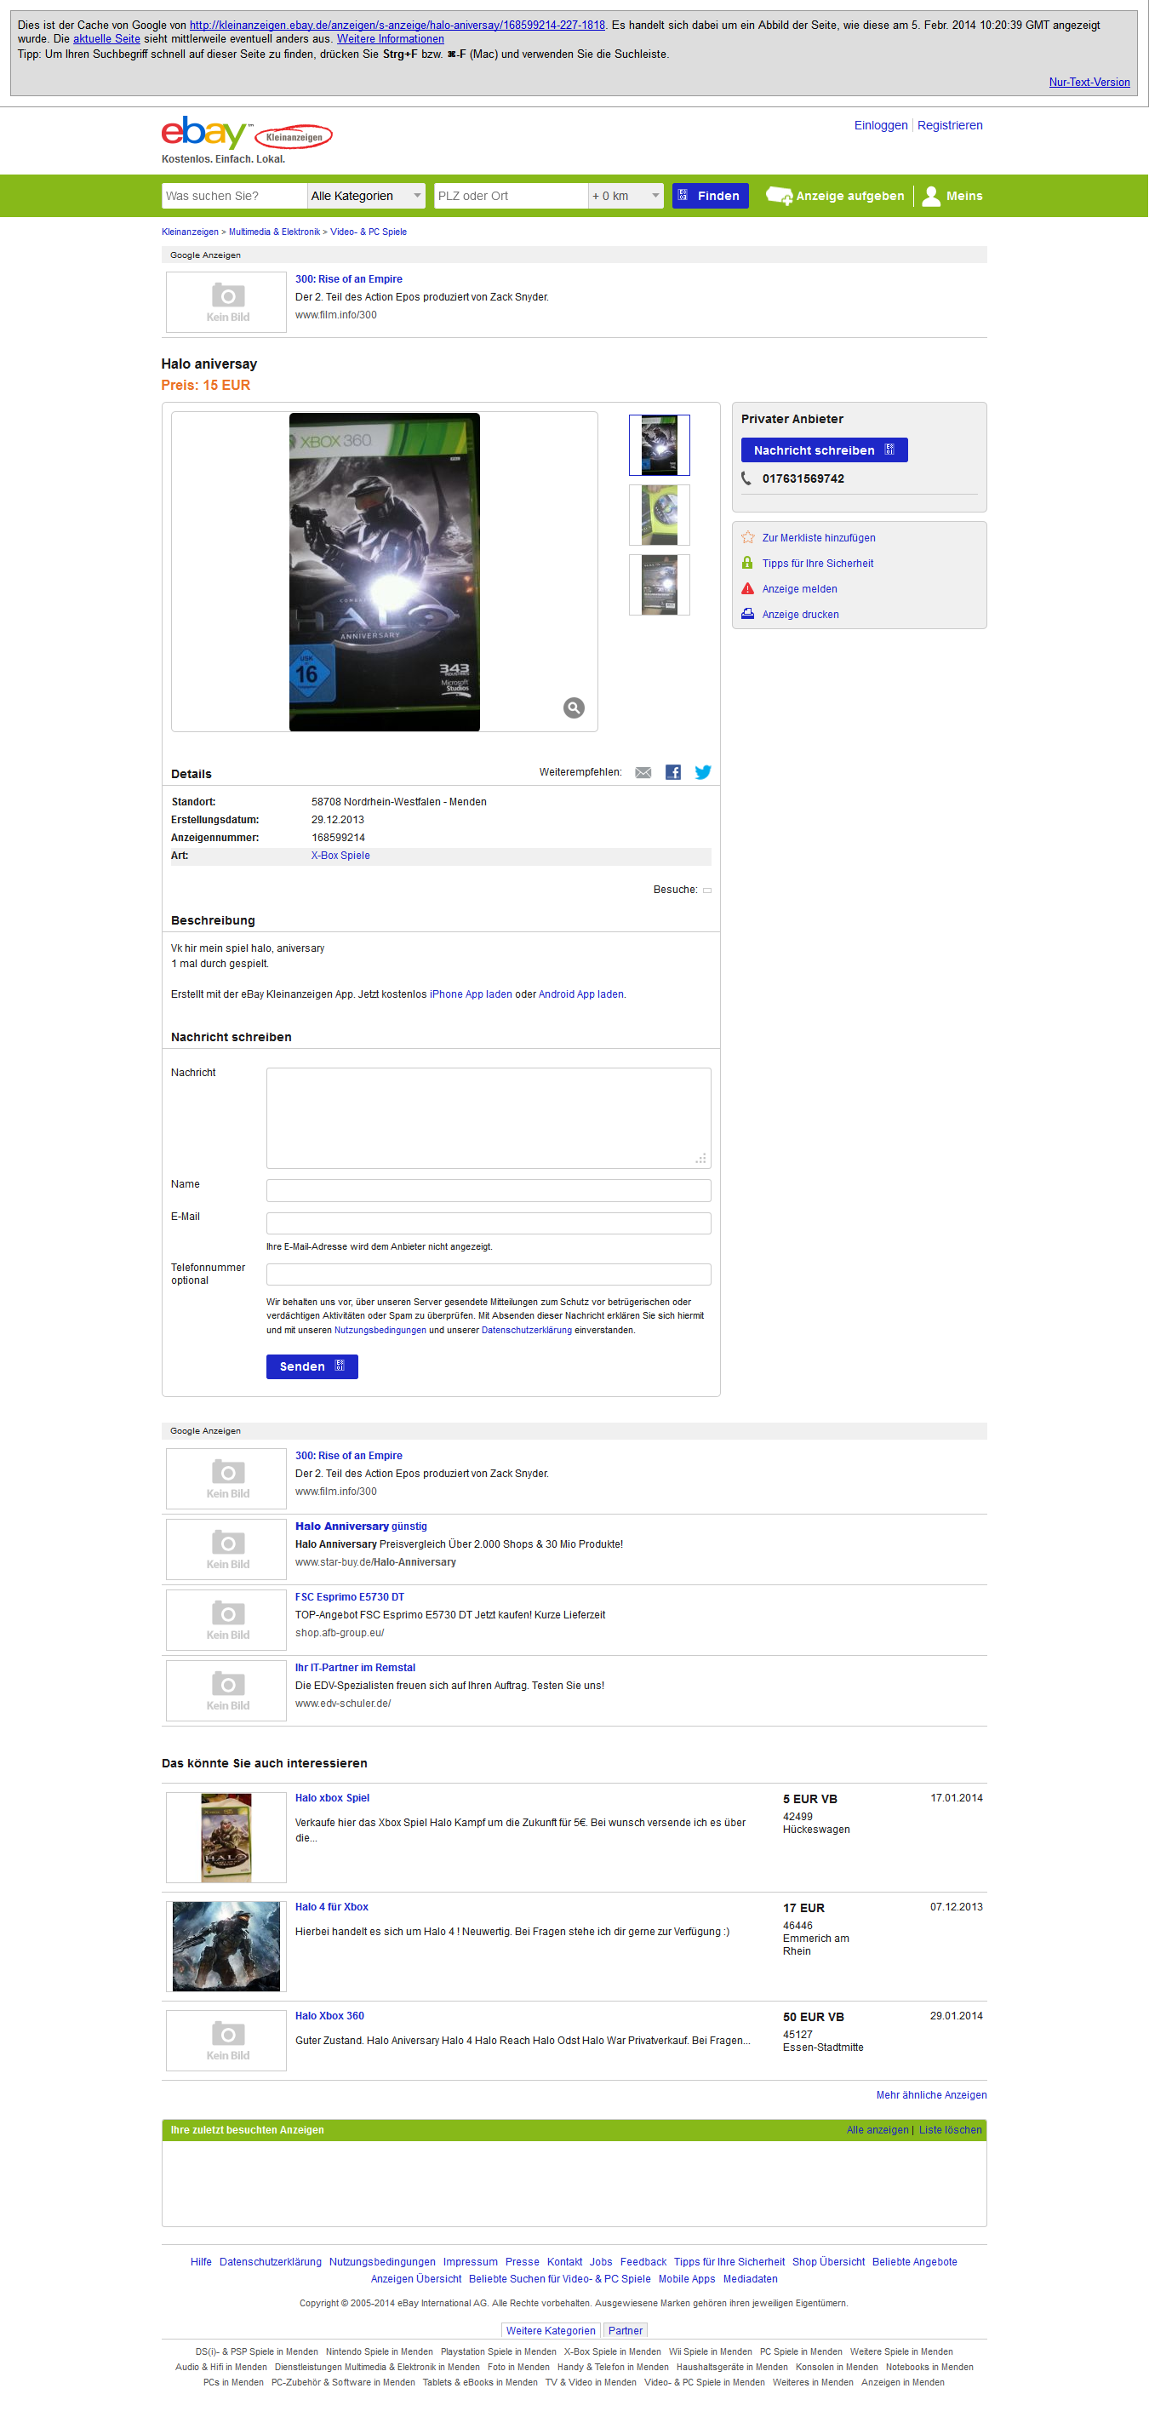Viewport: 1149px width, 2417px height.
Task: Click the Senden button
Action: (x=312, y=1366)
